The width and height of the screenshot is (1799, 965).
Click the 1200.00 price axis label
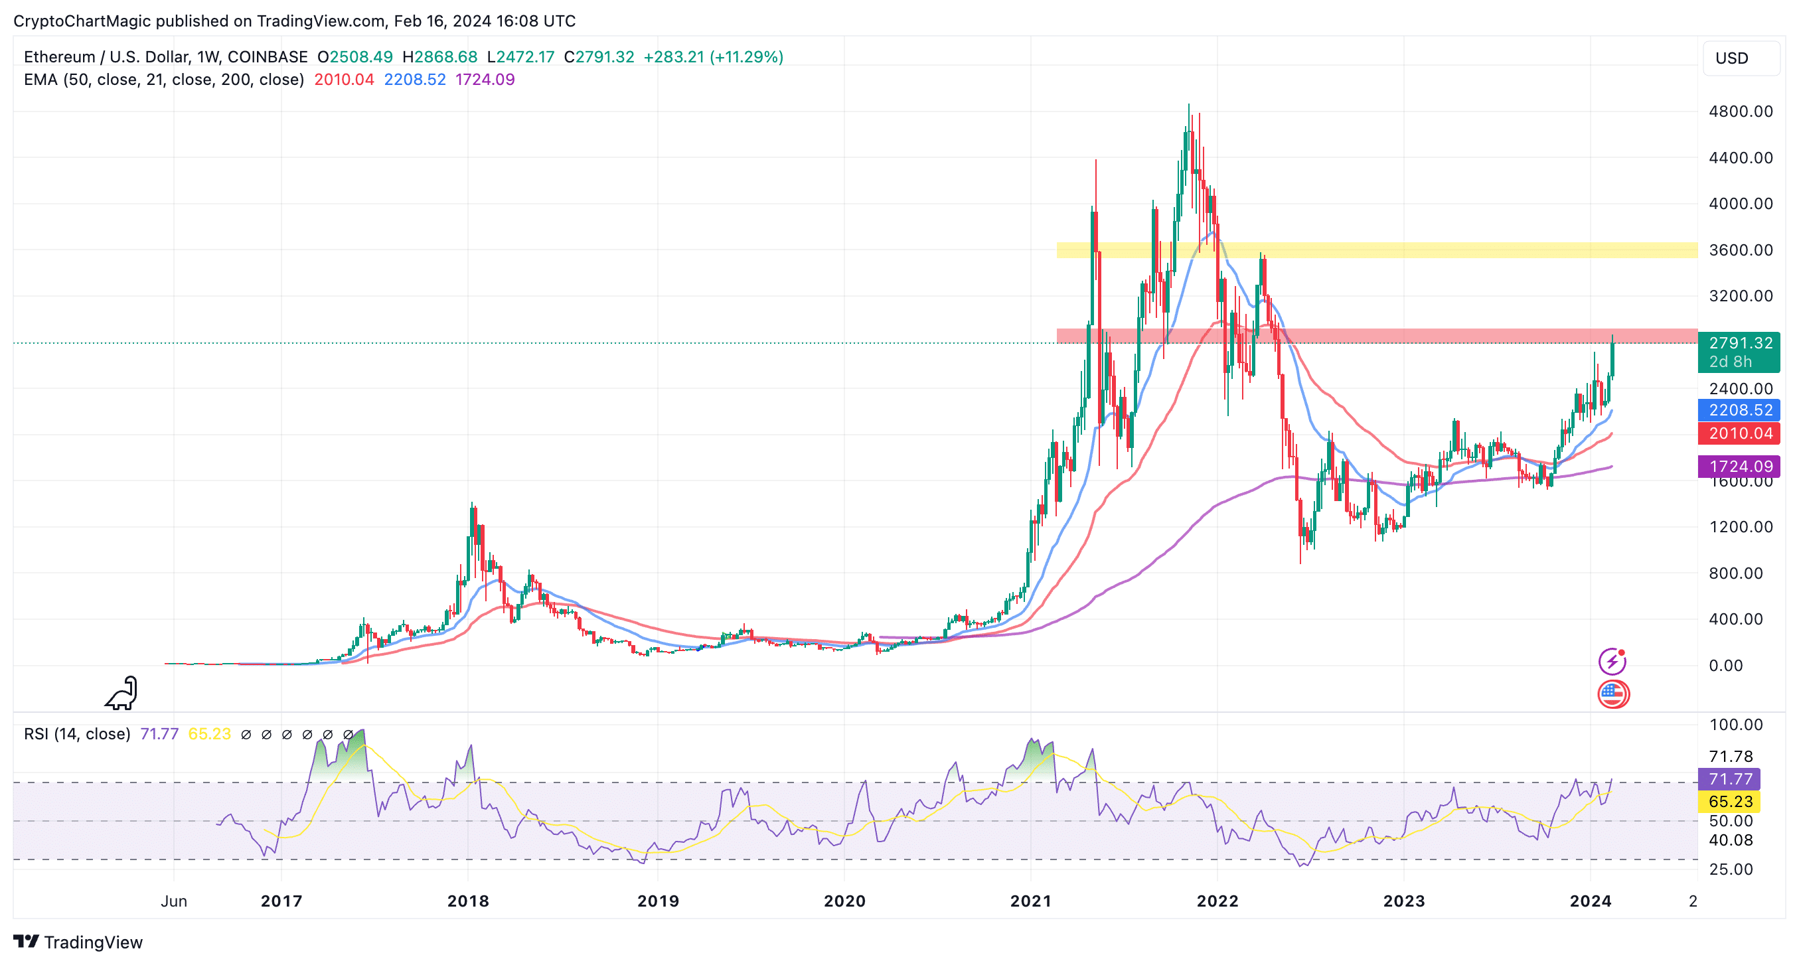pos(1741,526)
